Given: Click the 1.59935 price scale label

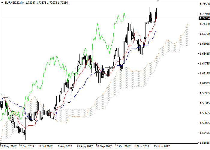Looking at the screenshot, I should coord(205,93).
